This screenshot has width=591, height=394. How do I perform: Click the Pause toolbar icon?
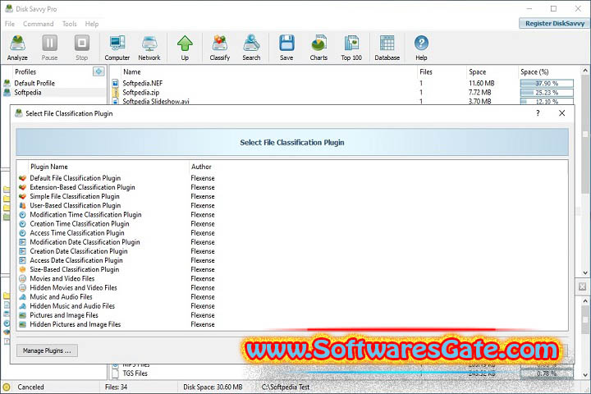coord(49,48)
